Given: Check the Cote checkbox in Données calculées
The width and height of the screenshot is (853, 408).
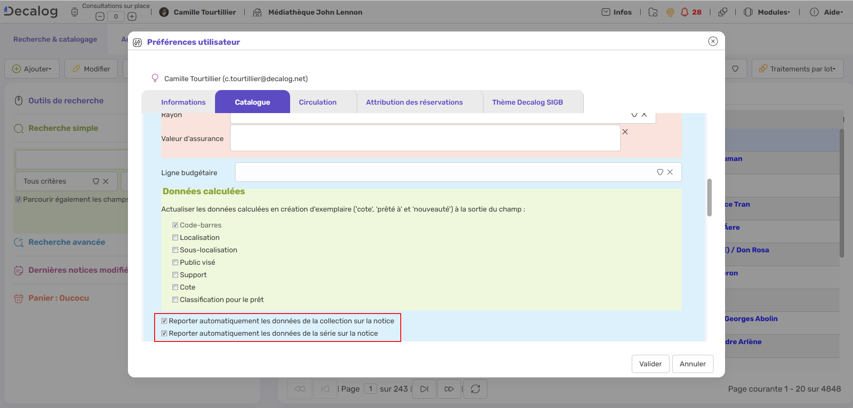Looking at the screenshot, I should click(x=175, y=287).
